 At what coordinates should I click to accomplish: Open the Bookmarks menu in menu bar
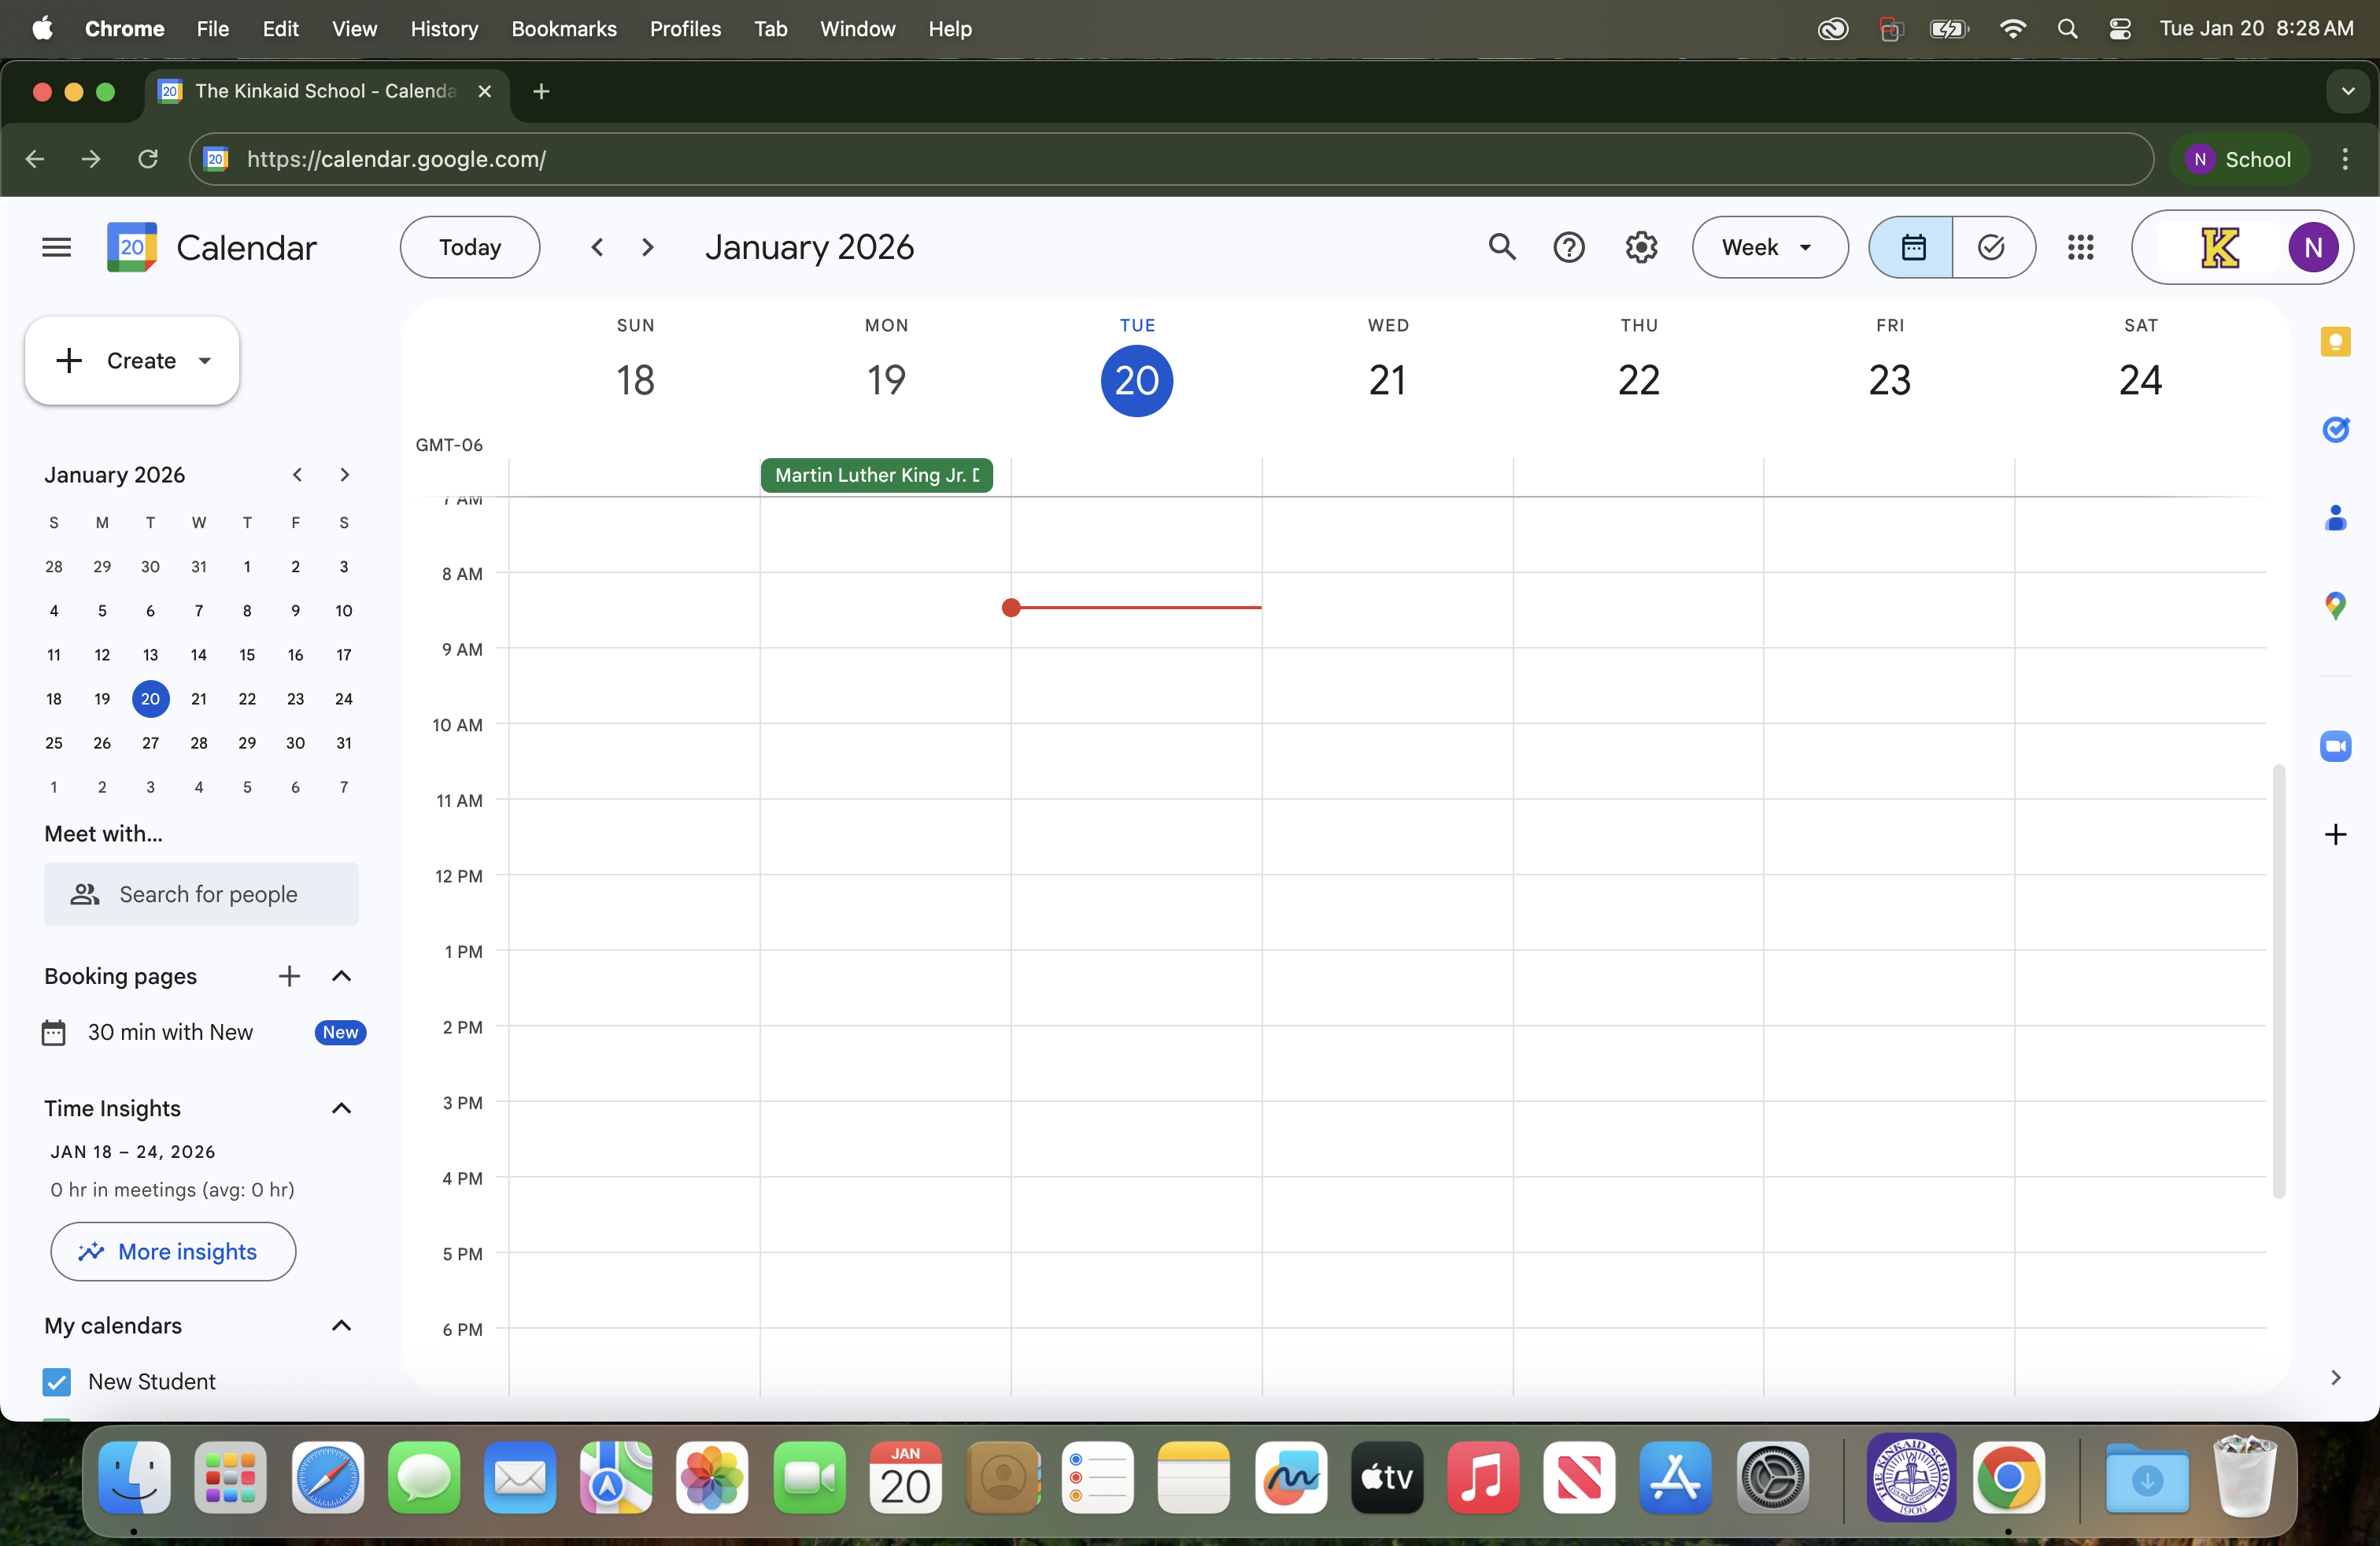[563, 29]
